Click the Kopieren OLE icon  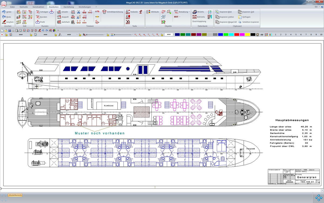[x=240, y=12]
